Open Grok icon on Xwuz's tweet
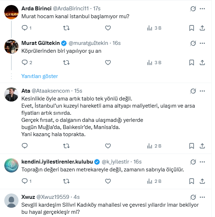The width and height of the screenshot is (215, 217). (193, 197)
